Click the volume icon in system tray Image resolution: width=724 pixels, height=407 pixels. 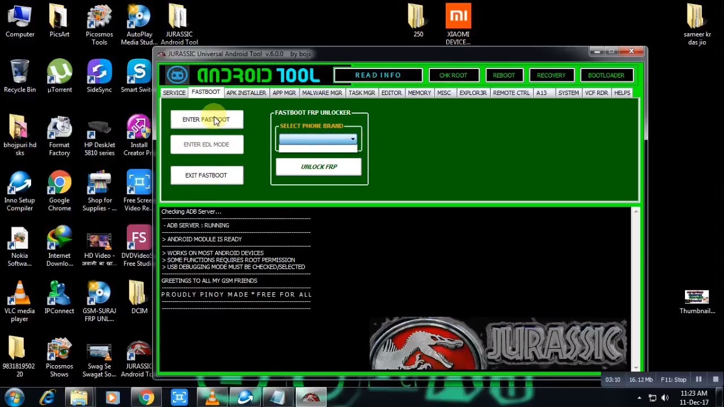[665, 398]
